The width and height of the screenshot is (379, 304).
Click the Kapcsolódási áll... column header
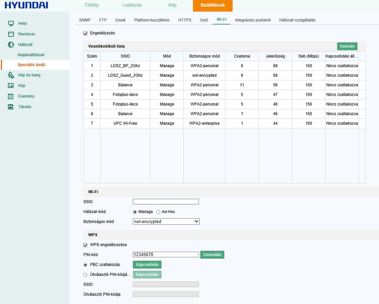[342, 56]
